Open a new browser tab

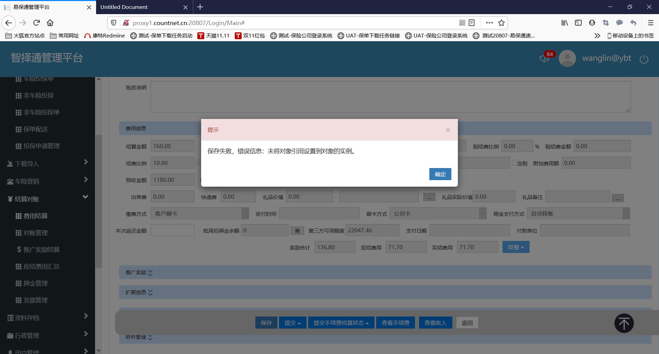(200, 7)
